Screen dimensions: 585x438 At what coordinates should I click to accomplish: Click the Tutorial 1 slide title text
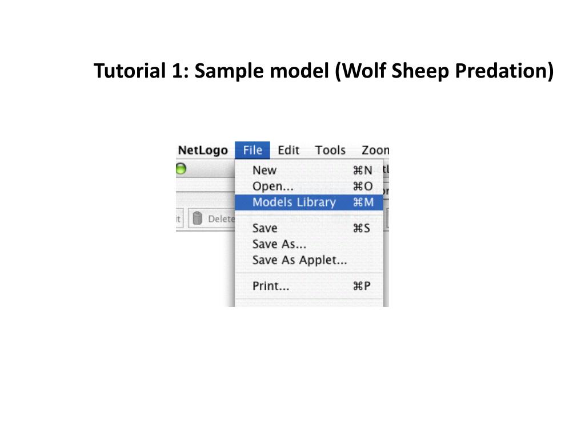[323, 71]
